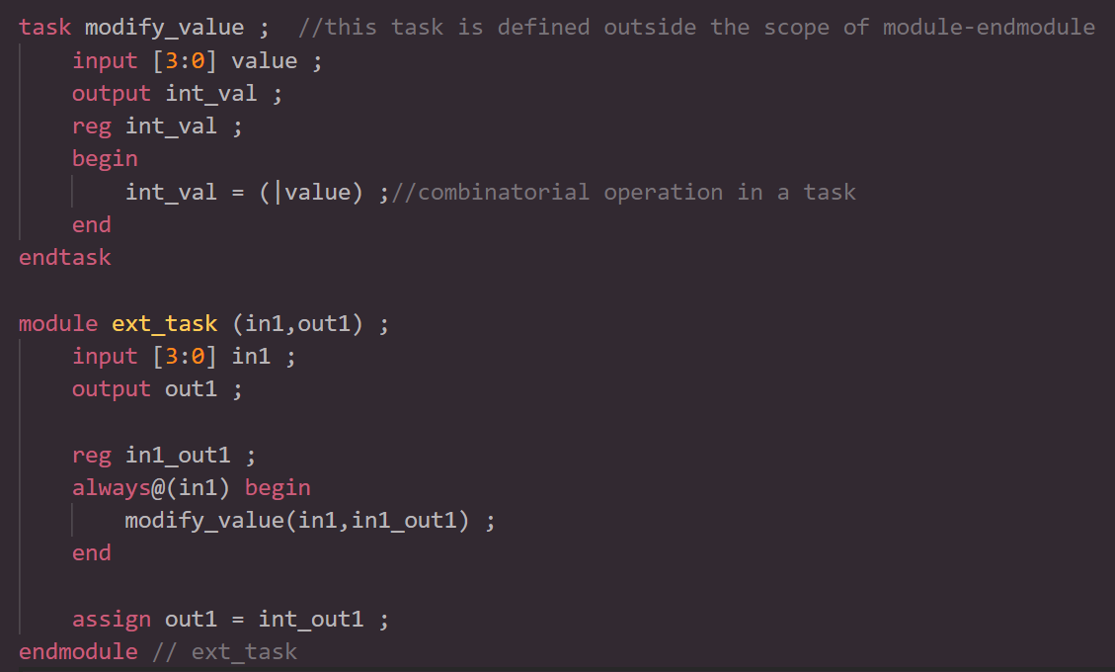Click the 'task' keyword on the first line
This screenshot has height=672, width=1115.
coord(44,28)
